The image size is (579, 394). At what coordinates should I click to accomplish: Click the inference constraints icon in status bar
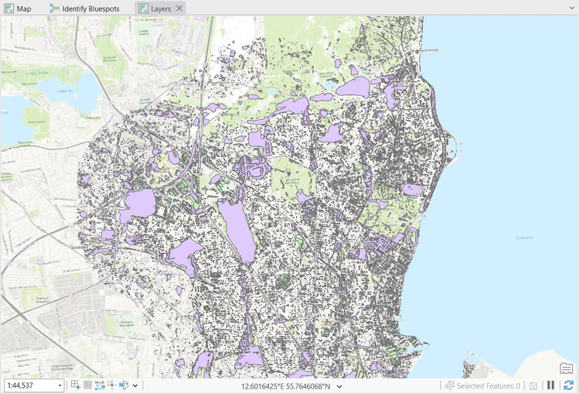[100, 385]
